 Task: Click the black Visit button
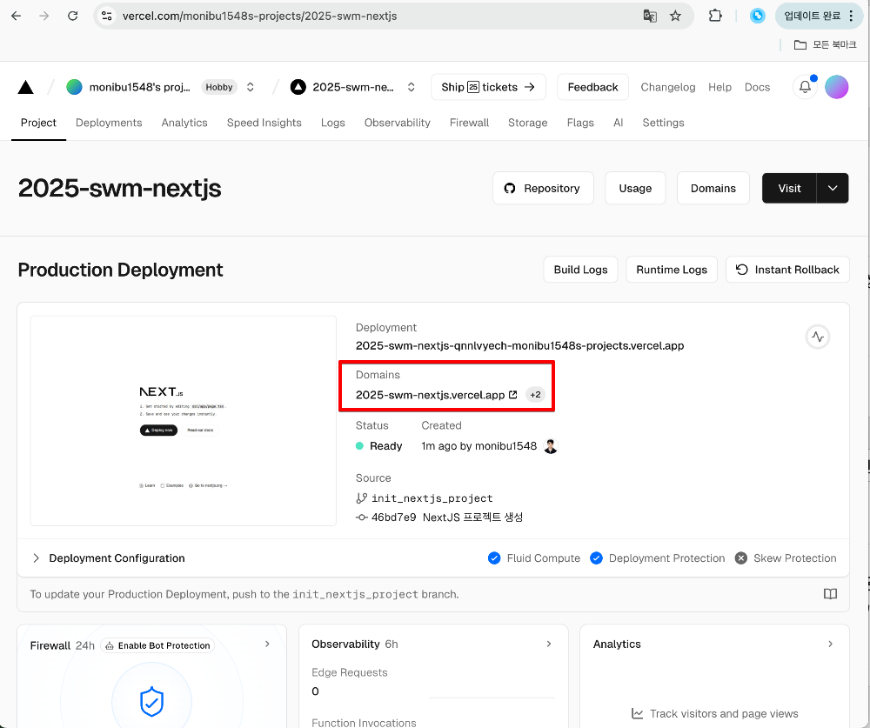[x=789, y=188]
